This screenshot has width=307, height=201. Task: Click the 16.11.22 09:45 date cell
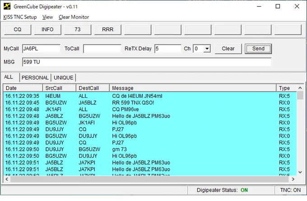(x=22, y=103)
